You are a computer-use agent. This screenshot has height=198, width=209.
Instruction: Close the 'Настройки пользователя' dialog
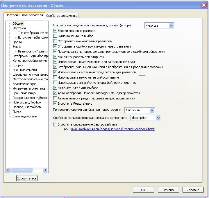click(204, 5)
